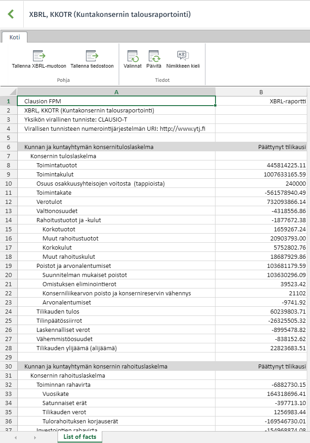The image size is (310, 443).
Task: Click 'Toimintakate' label
Action: [54, 192]
